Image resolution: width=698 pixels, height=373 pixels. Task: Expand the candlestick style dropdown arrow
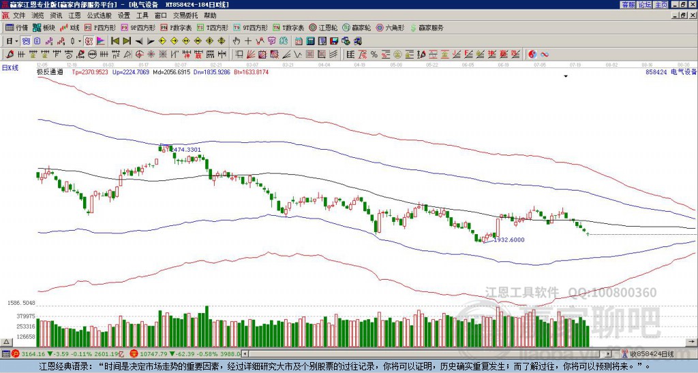(80, 42)
